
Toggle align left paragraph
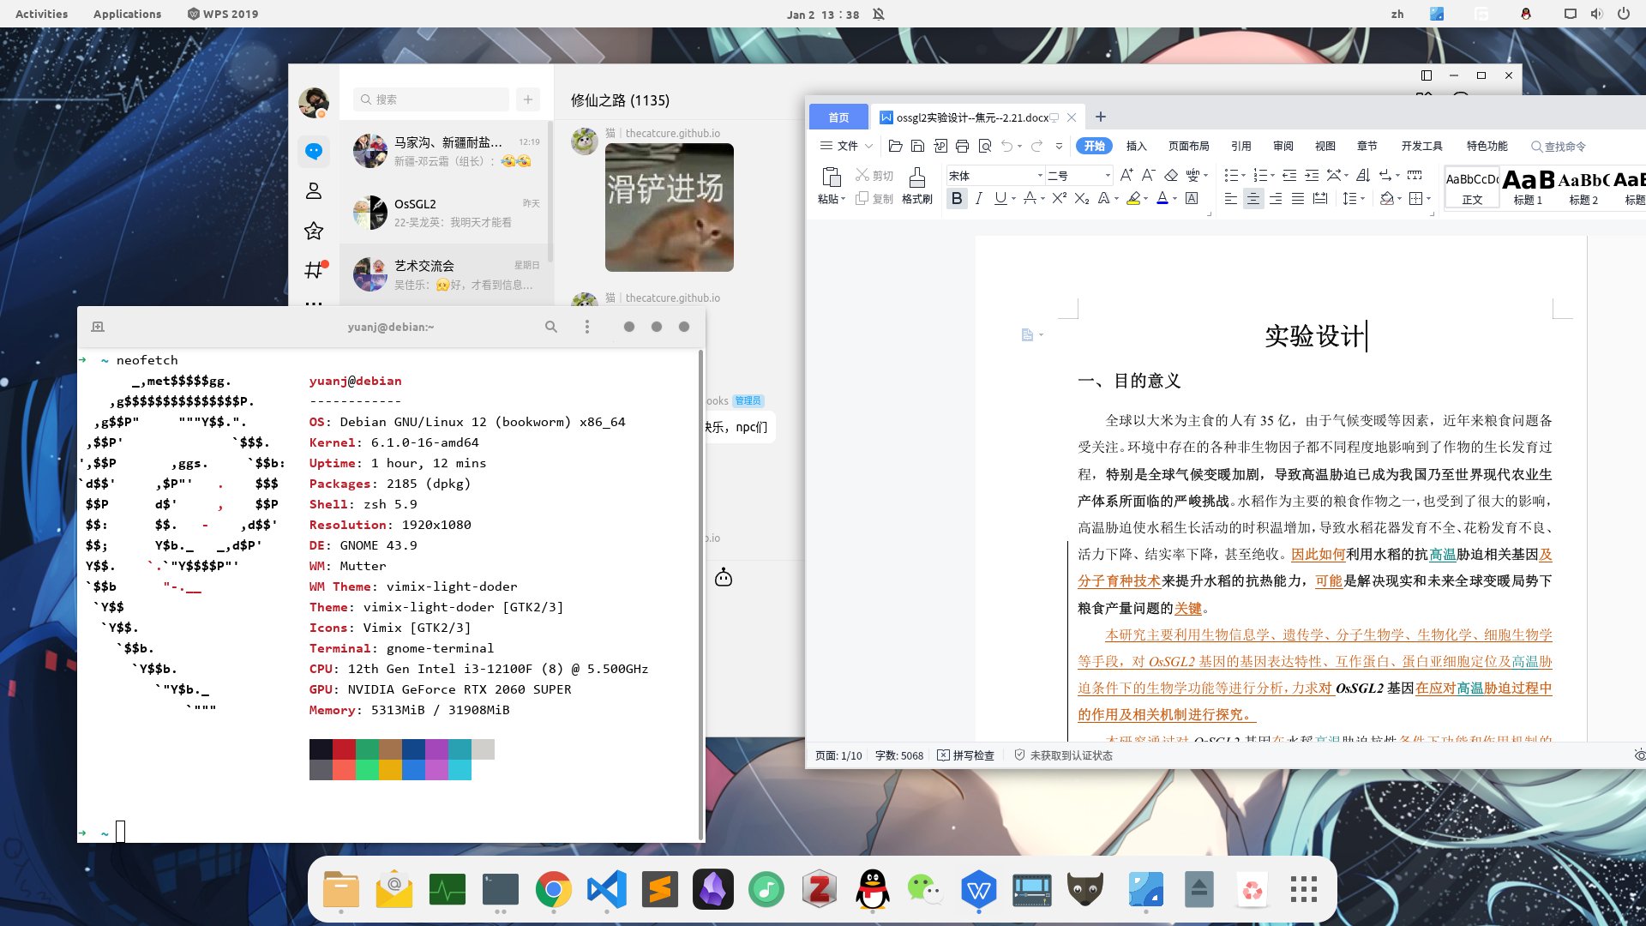coord(1231,198)
